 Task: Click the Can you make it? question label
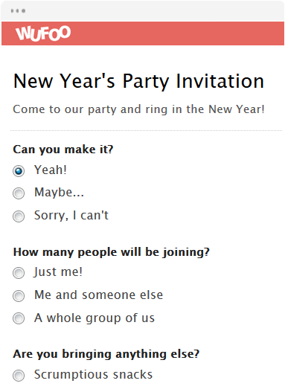click(63, 150)
